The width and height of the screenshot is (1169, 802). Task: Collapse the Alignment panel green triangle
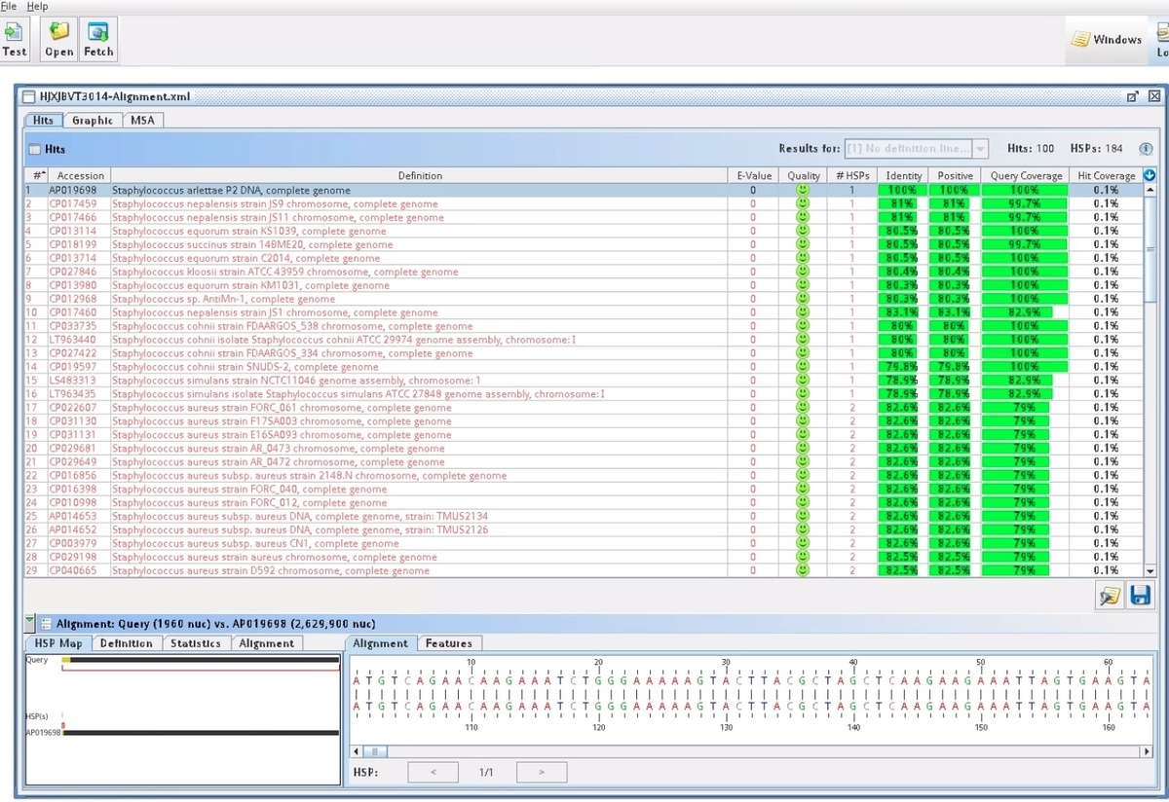tap(30, 623)
